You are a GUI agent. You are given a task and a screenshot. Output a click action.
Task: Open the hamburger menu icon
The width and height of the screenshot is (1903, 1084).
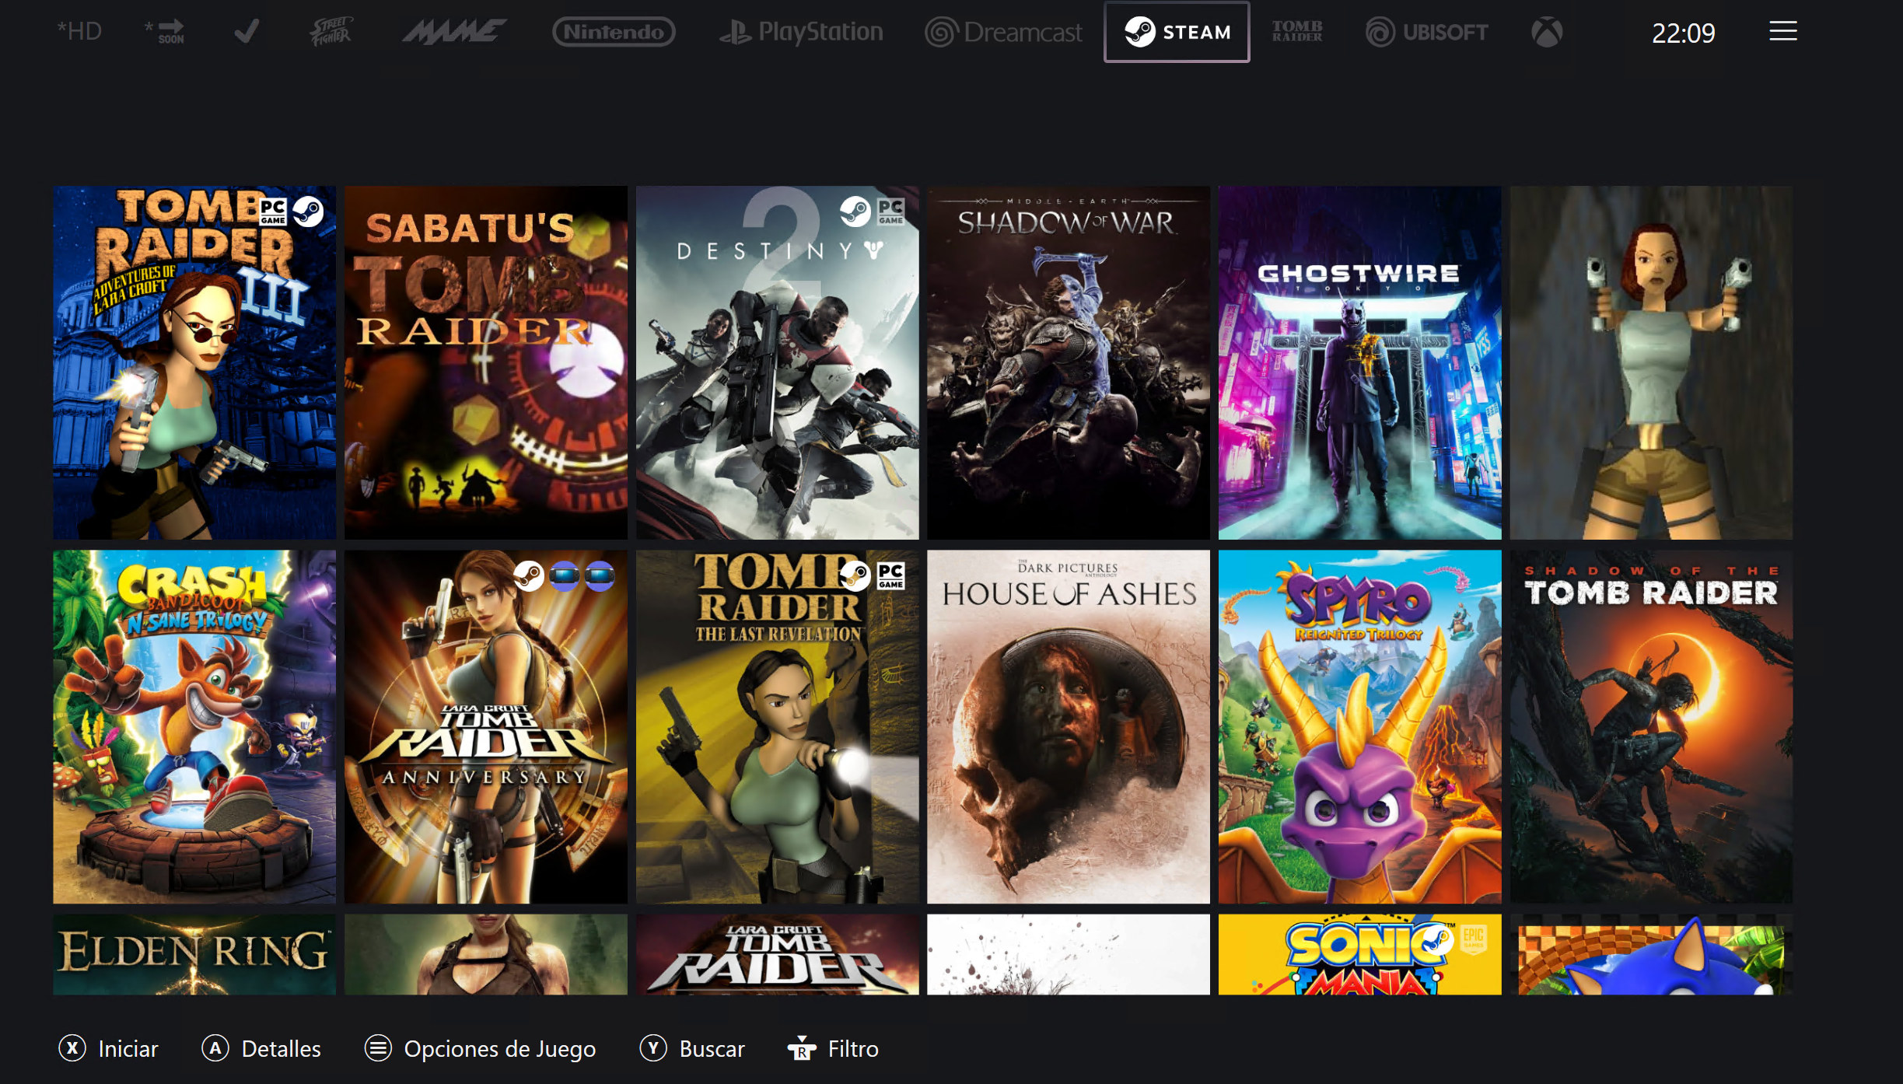pyautogui.click(x=1782, y=32)
